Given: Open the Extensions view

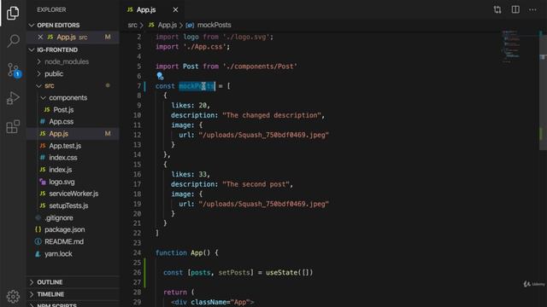Looking at the screenshot, I should pyautogui.click(x=13, y=127).
